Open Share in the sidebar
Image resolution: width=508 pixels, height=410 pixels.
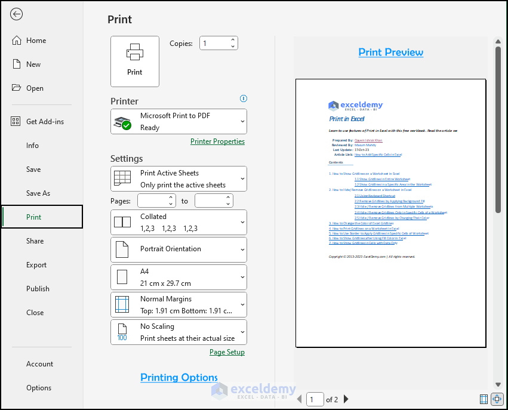(42, 241)
